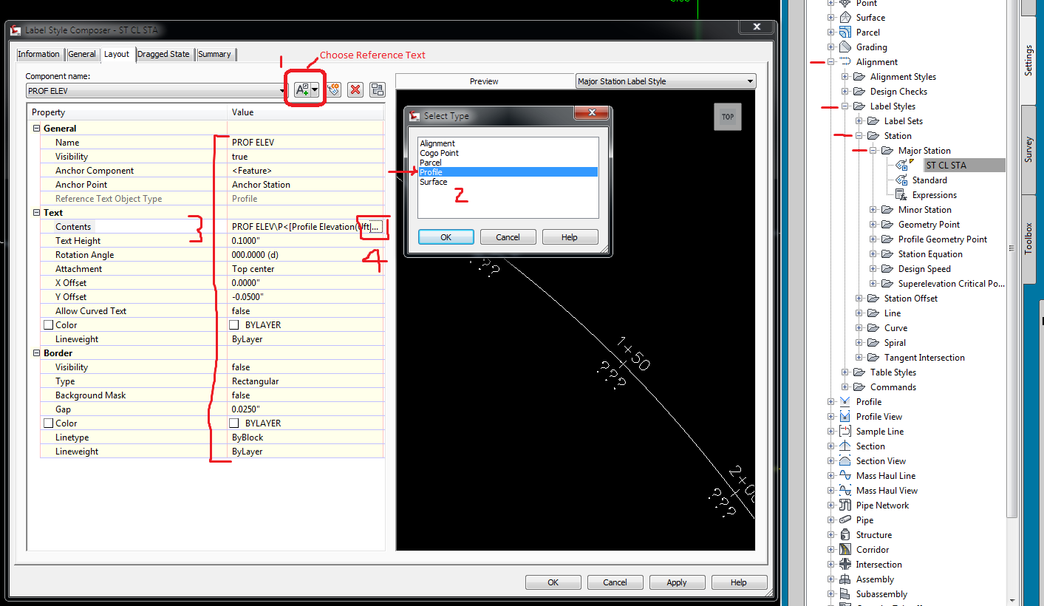This screenshot has height=606, width=1044.
Task: Open the Contents text editor ellipsis button
Action: 377,227
